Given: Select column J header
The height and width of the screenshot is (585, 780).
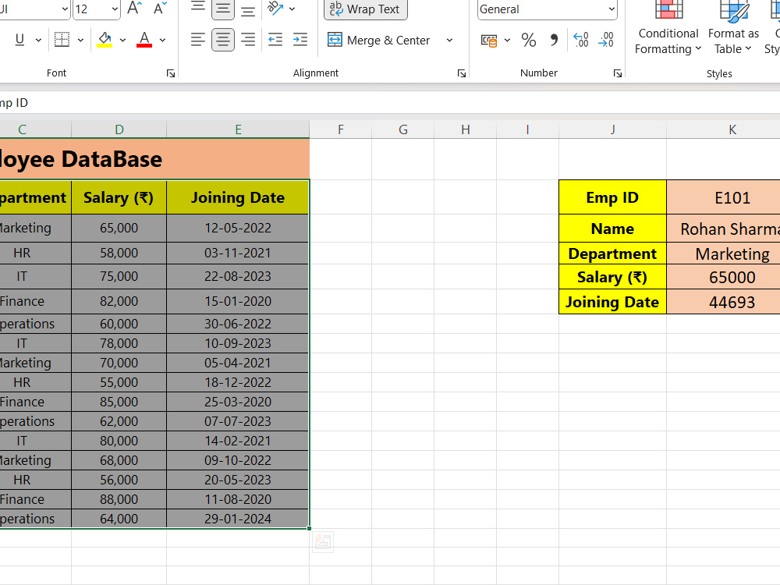Looking at the screenshot, I should pos(612,129).
